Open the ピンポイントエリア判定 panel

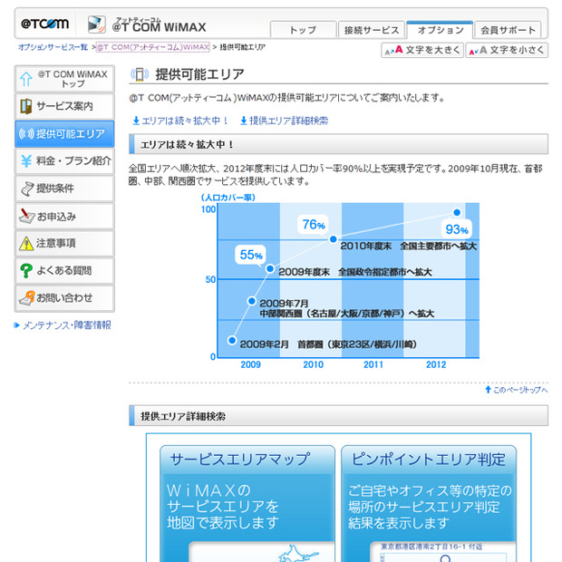coord(429,504)
